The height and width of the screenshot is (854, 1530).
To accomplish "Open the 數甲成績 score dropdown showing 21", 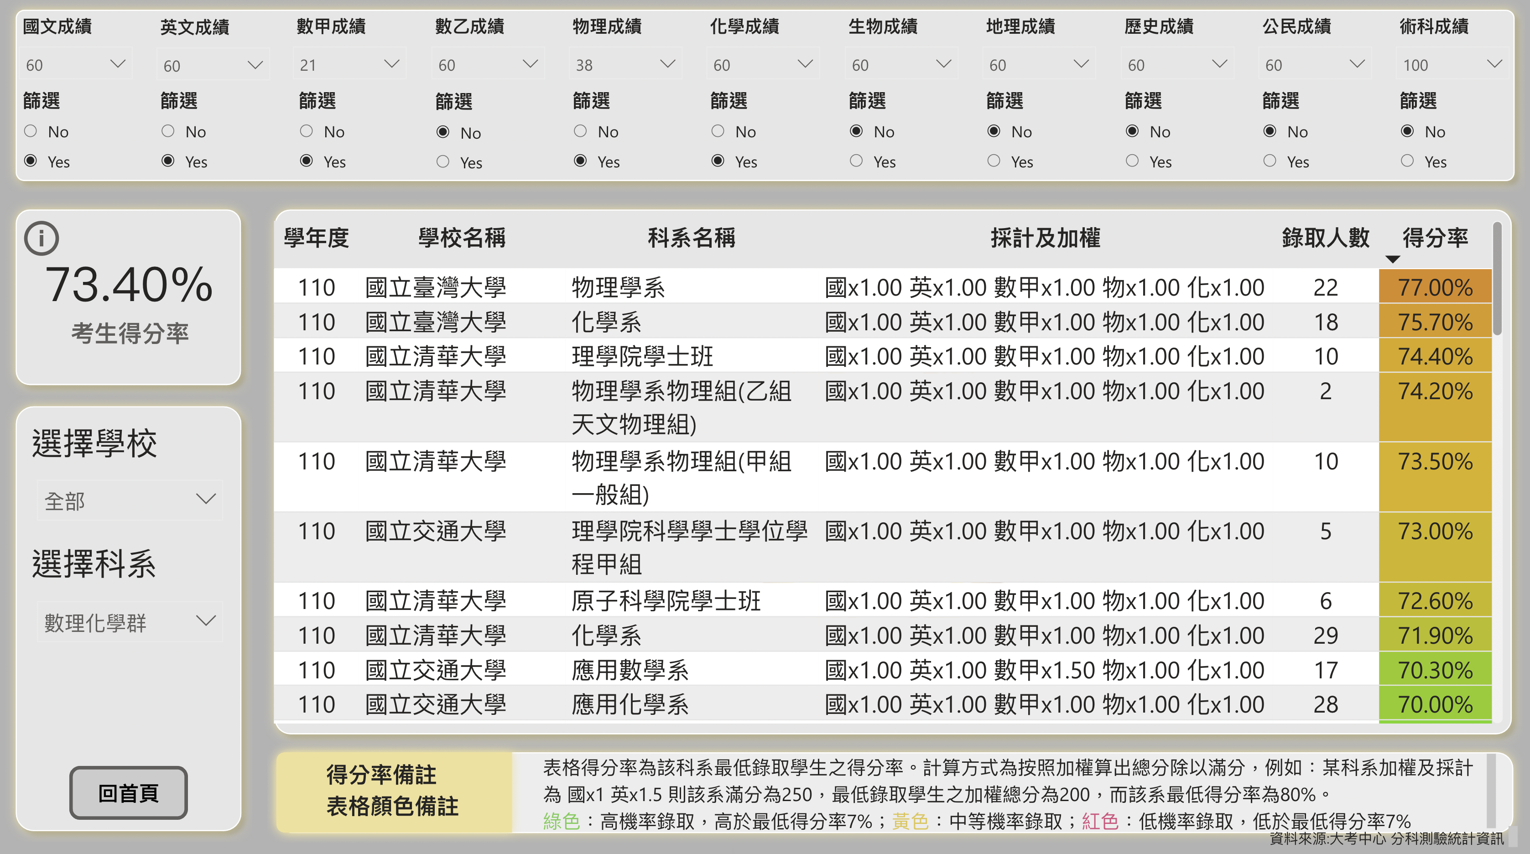I will click(x=349, y=64).
